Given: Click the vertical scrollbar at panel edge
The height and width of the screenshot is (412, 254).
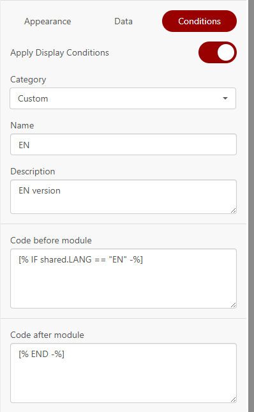Looking at the screenshot, I should pos(251,206).
